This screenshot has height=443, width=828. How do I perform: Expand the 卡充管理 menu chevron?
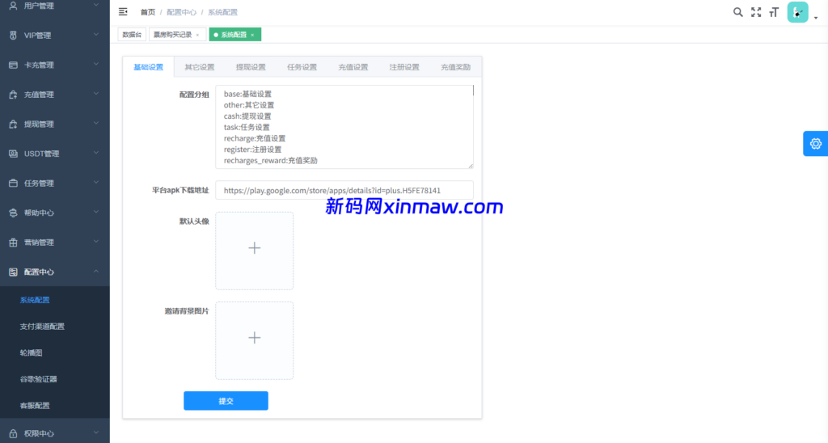point(96,64)
